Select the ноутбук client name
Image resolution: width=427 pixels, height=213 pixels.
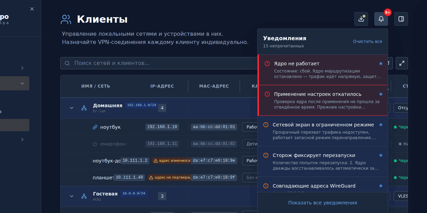(110, 127)
